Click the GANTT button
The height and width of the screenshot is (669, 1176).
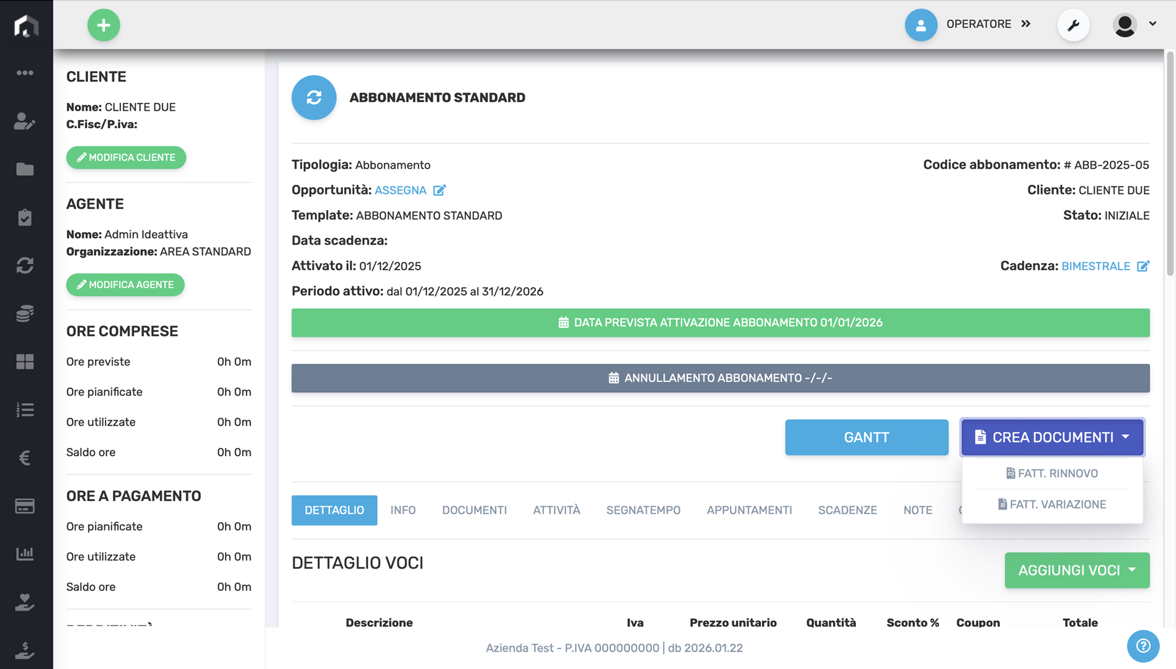click(x=866, y=437)
